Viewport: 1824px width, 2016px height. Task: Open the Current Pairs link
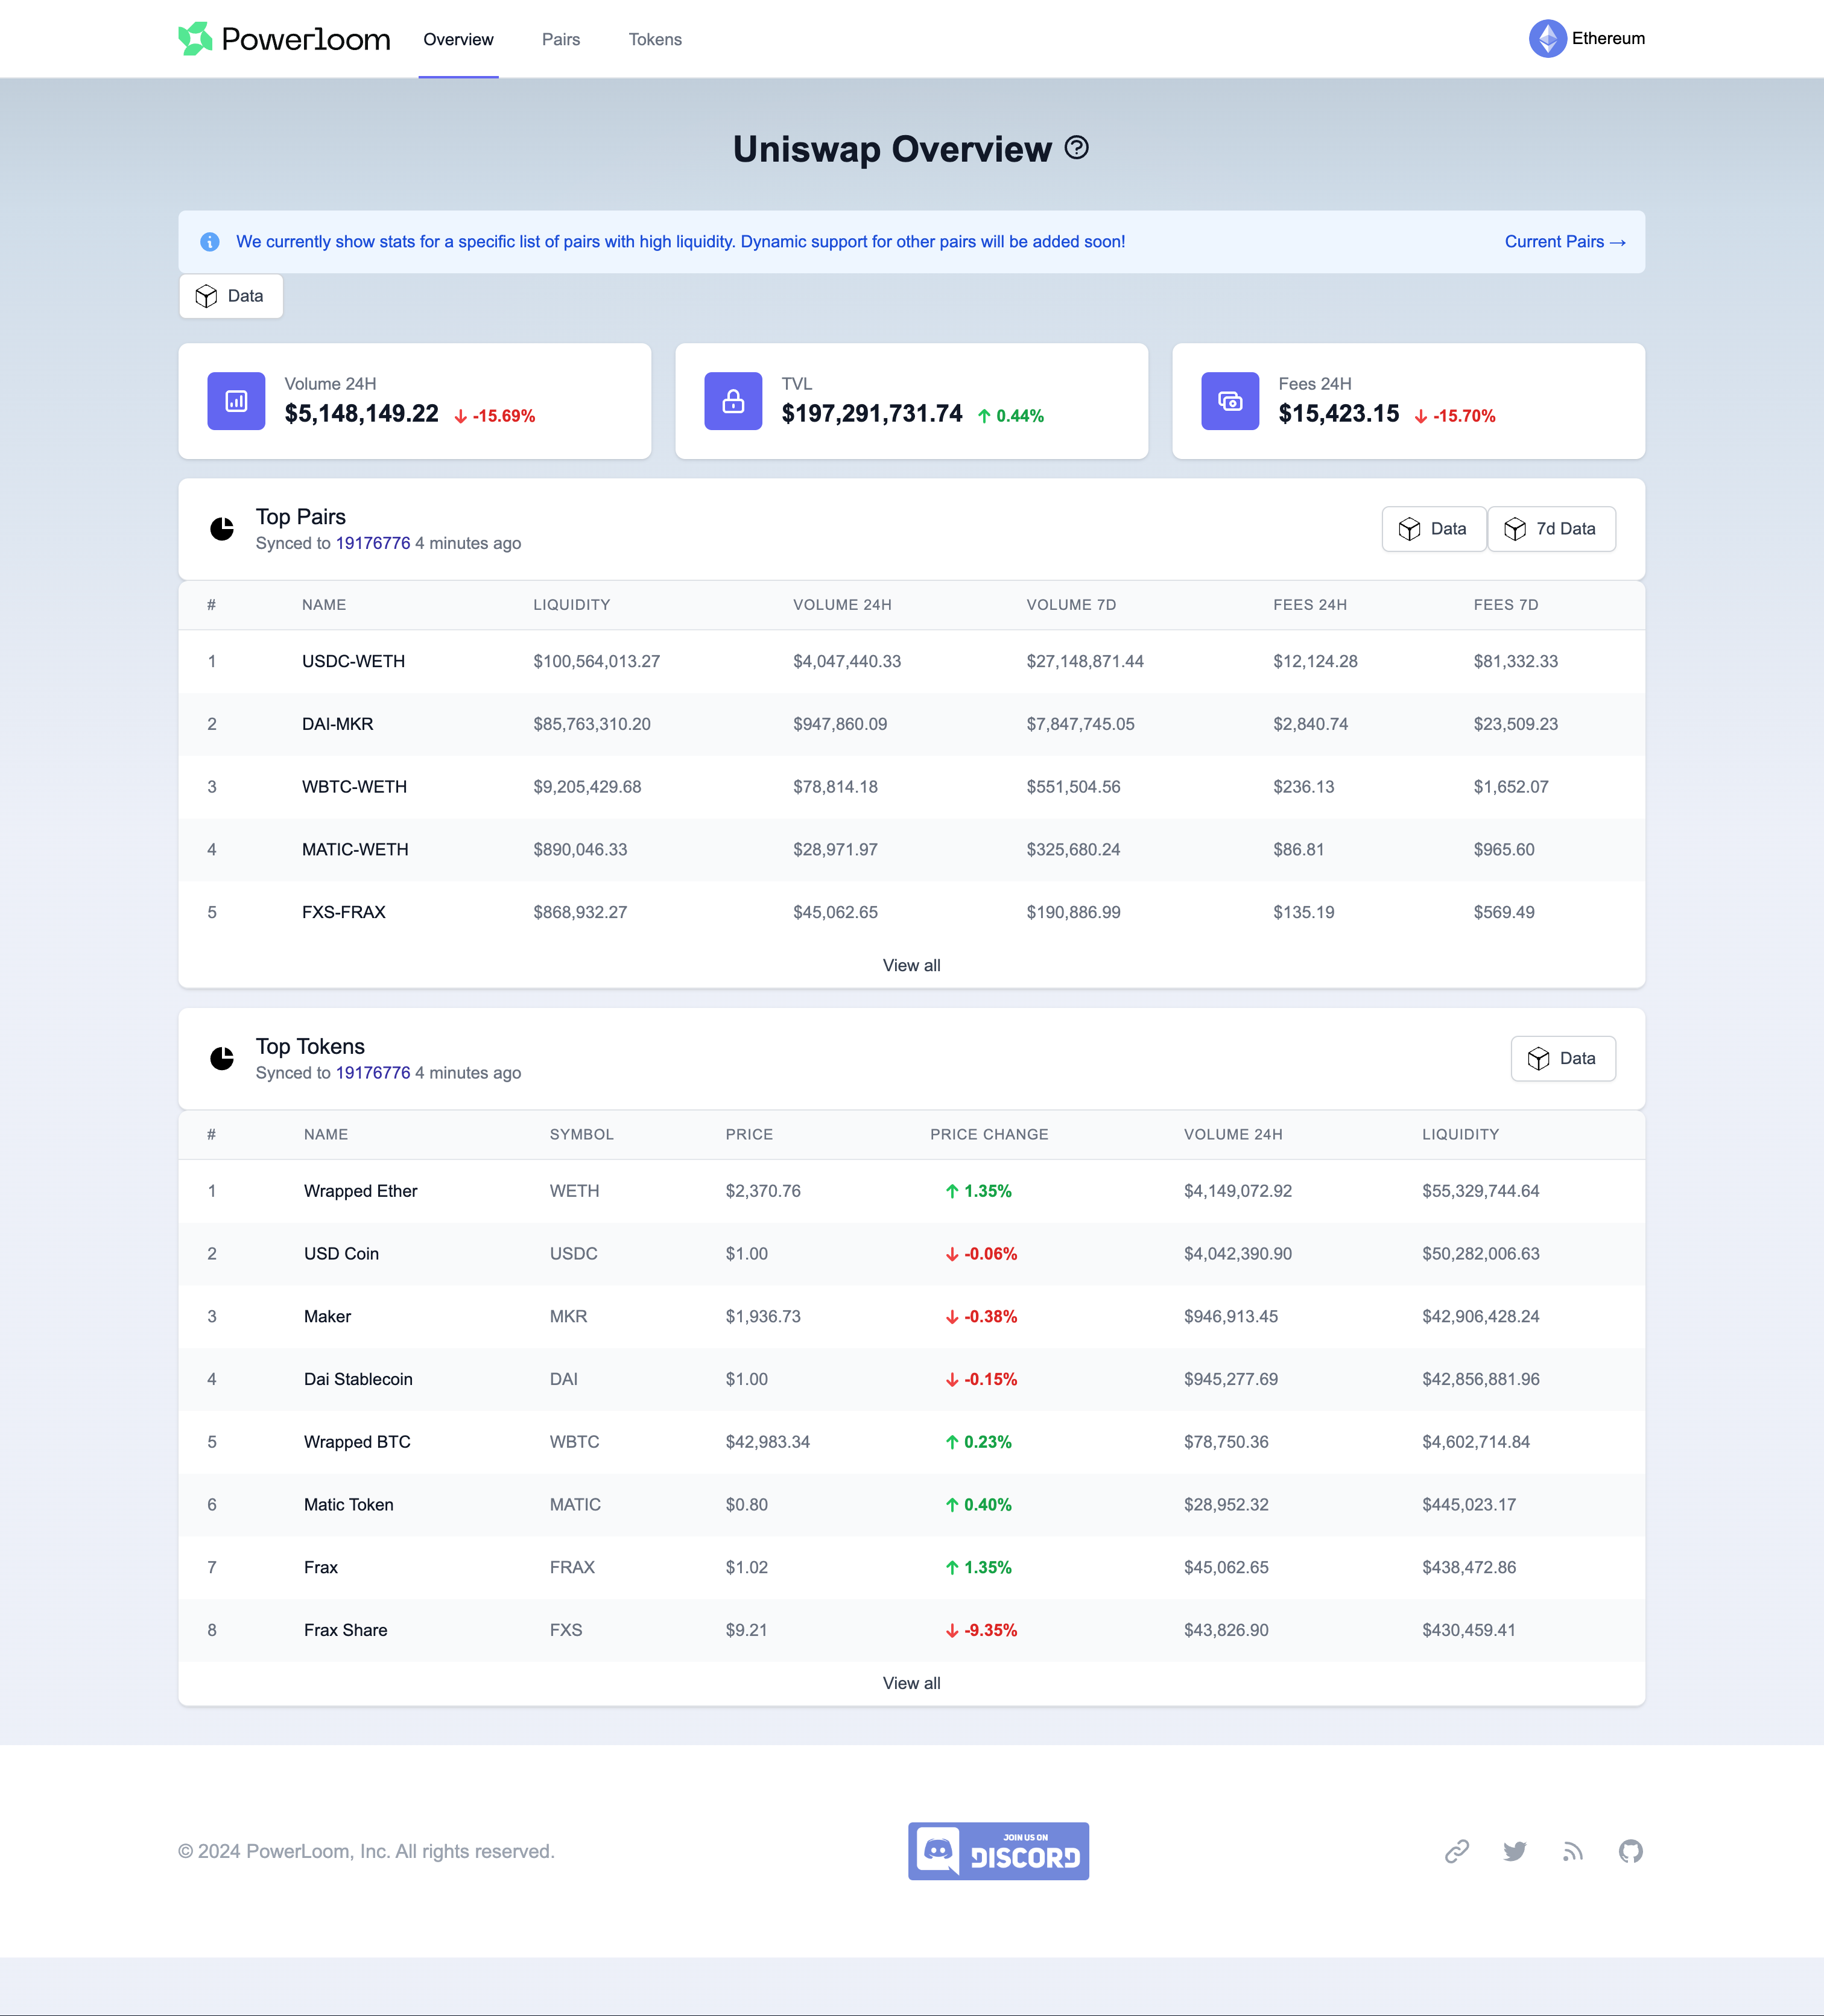(1565, 242)
